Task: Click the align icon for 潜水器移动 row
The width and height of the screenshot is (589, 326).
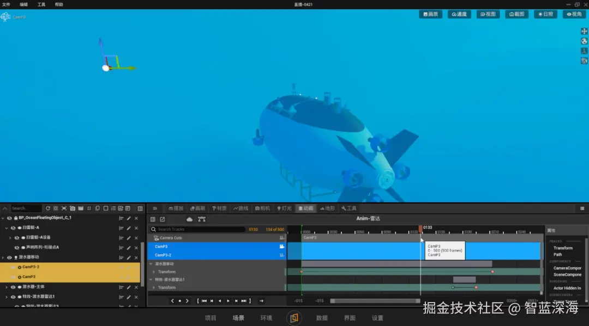Action: coord(121,258)
